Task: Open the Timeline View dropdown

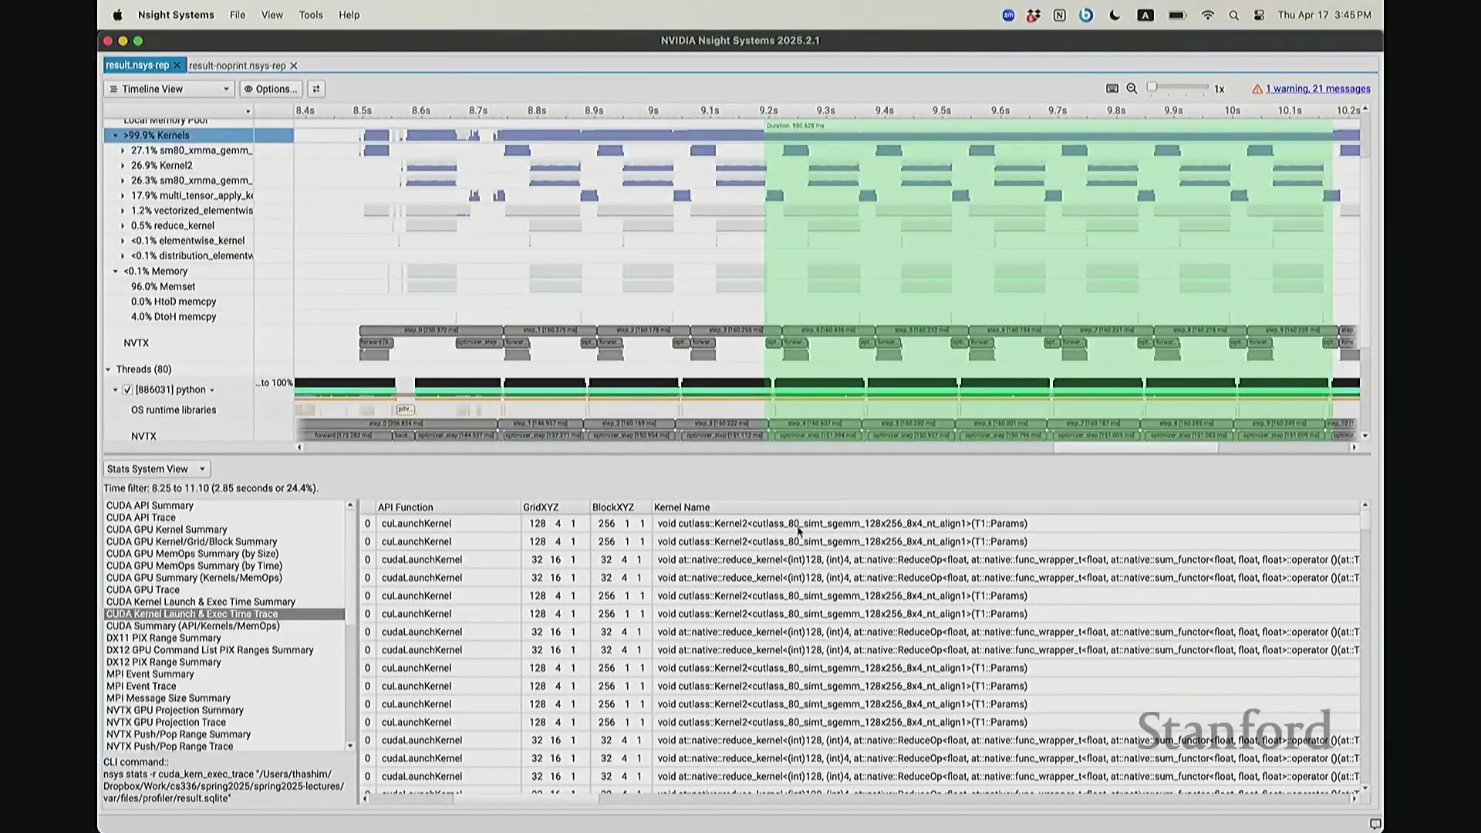Action: pos(169,89)
